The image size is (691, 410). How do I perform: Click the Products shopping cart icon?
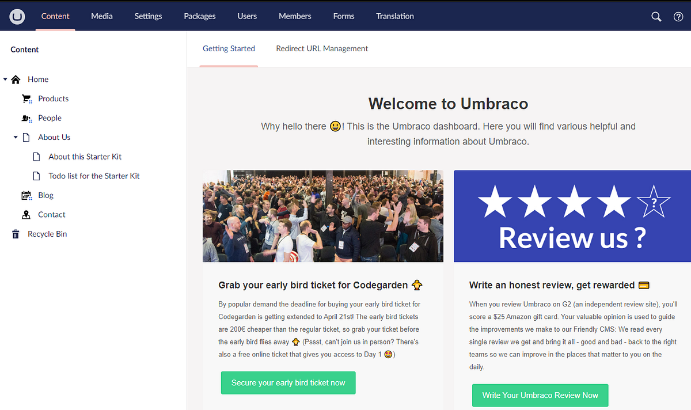[26, 99]
